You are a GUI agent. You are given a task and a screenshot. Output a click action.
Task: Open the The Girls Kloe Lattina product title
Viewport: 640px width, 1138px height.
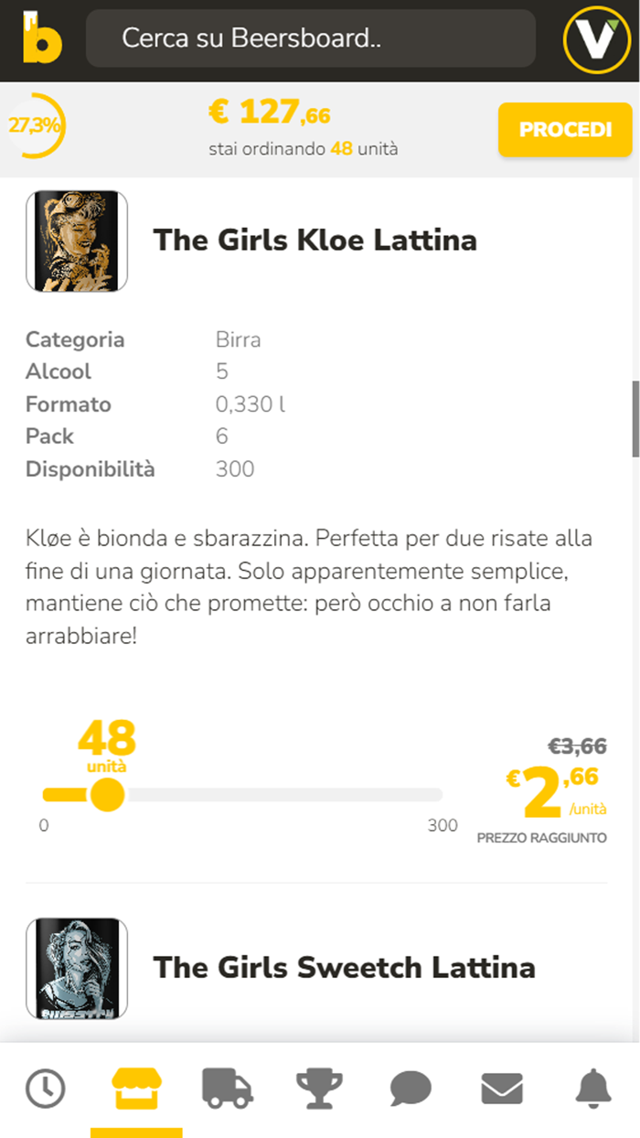pyautogui.click(x=315, y=240)
